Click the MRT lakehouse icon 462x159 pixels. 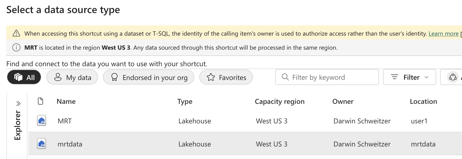pos(42,121)
